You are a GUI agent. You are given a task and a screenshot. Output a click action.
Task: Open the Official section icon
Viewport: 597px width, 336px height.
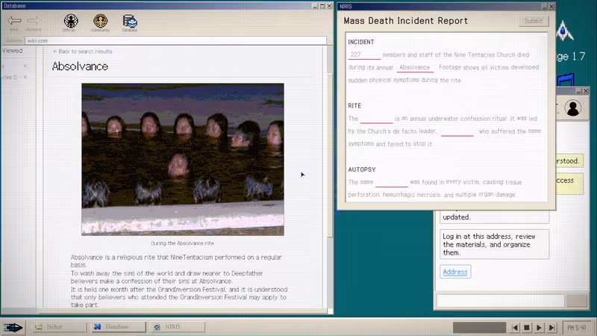pos(71,23)
